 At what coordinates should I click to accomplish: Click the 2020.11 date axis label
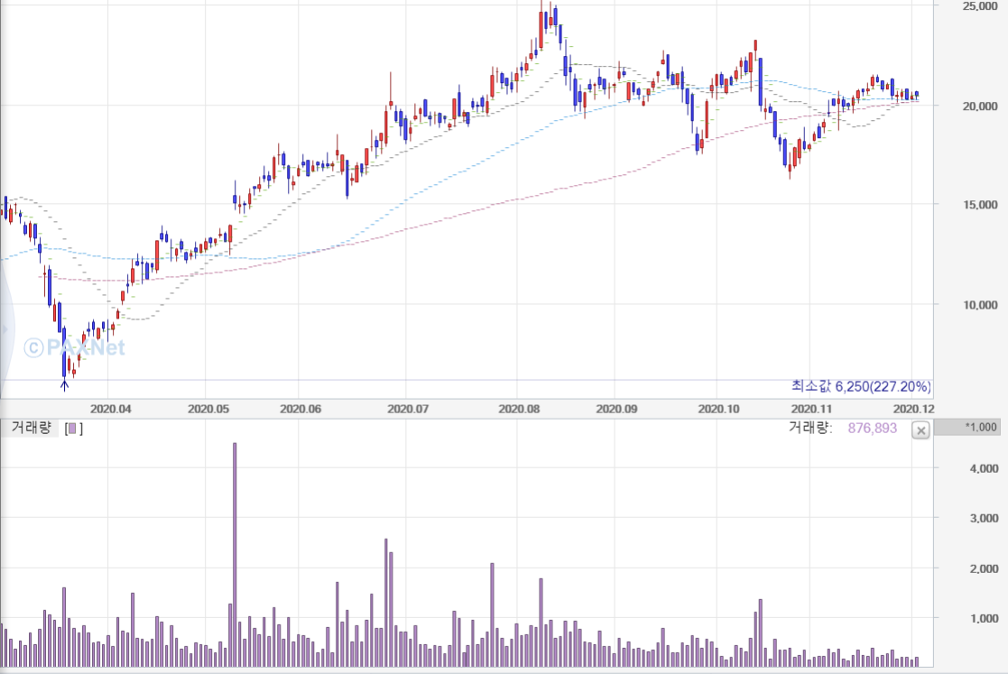(x=811, y=409)
